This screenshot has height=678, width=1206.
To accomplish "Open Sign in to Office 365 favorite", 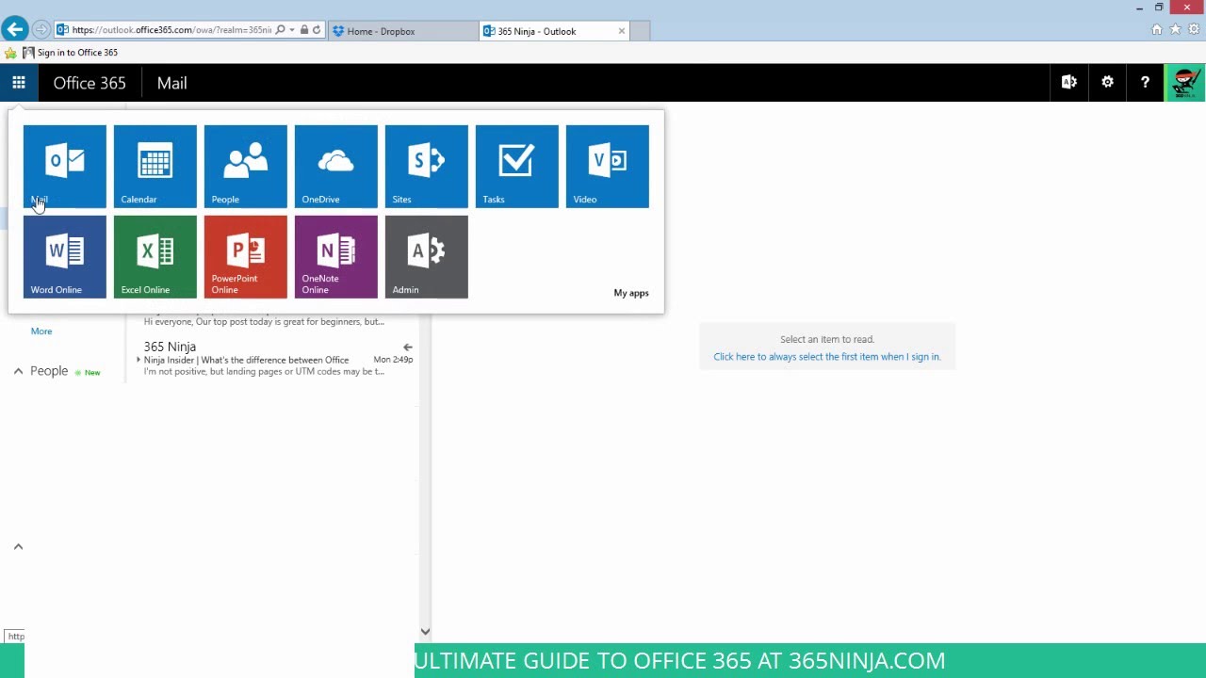I will tap(71, 53).
